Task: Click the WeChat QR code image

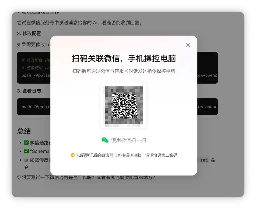Action: point(124,106)
